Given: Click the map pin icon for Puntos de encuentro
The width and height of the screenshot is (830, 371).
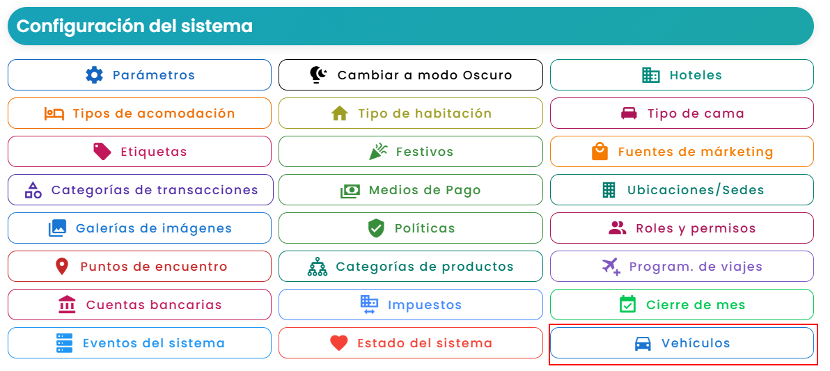Looking at the screenshot, I should click(x=62, y=266).
